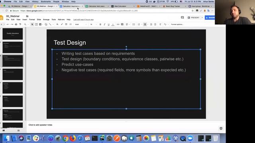
Task: Open the Insert menu
Action: [25, 19]
